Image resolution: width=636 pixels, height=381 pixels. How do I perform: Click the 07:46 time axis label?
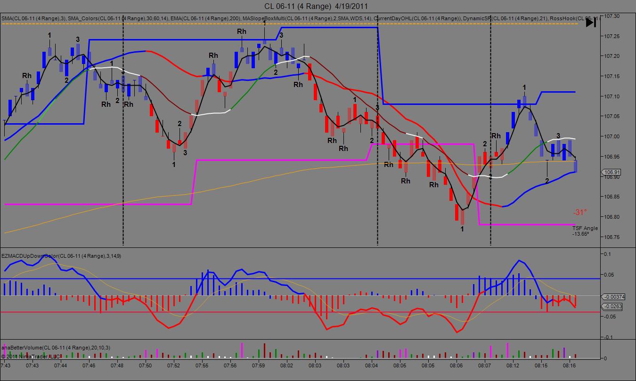(89, 365)
